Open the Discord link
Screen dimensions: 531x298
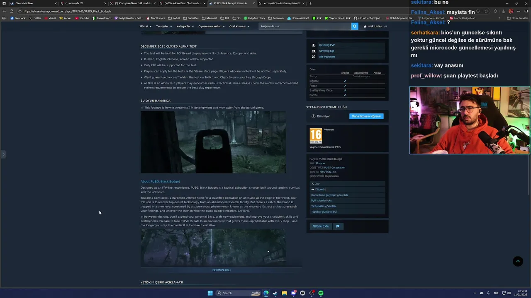pyautogui.click(x=347, y=190)
